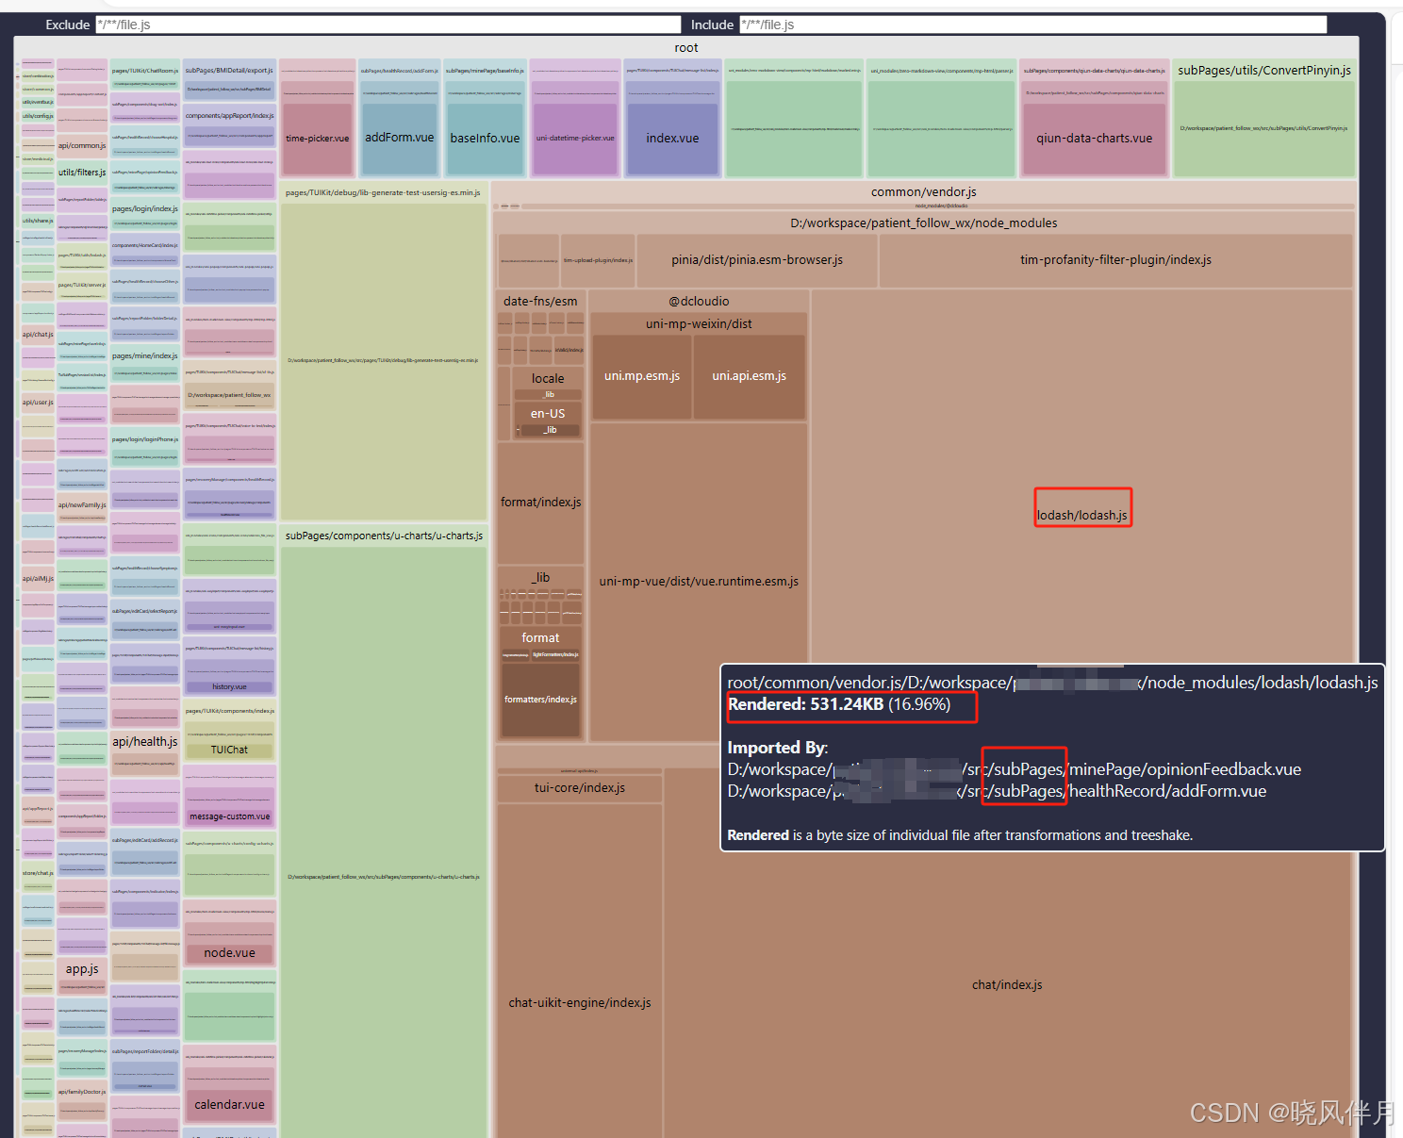Select the pages/mine/index.js block
This screenshot has height=1138, width=1403.
pos(145,356)
